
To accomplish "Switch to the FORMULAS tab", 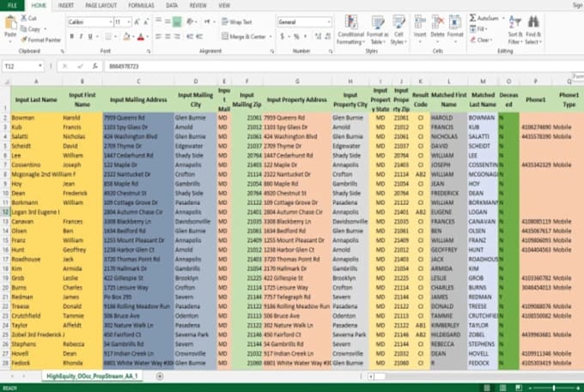I will [x=141, y=5].
